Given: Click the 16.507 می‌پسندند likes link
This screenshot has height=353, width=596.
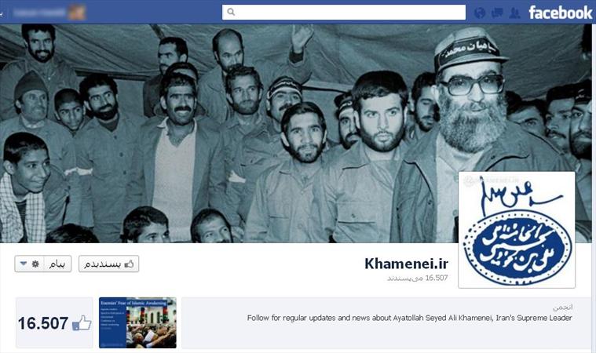Looking at the screenshot, I should pos(418,278).
